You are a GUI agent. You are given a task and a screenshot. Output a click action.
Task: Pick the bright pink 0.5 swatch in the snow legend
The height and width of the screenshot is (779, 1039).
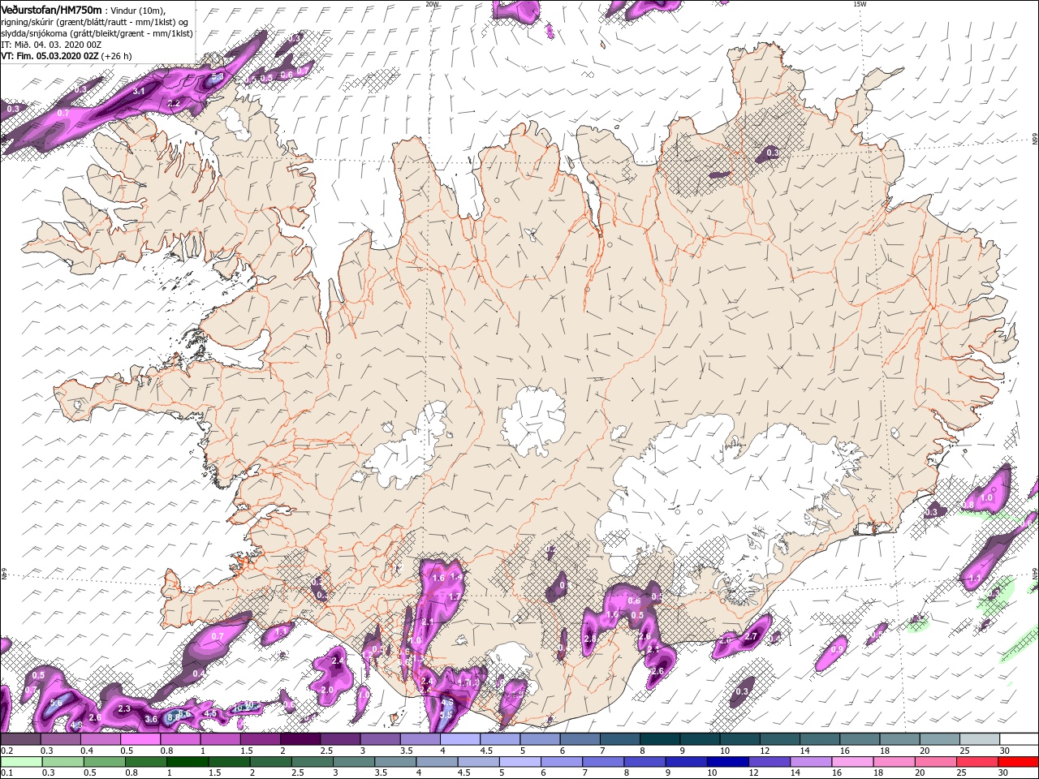pos(141,739)
